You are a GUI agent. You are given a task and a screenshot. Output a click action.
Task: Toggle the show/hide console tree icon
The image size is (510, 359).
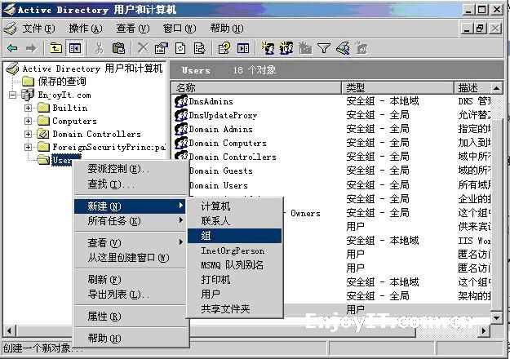75,48
